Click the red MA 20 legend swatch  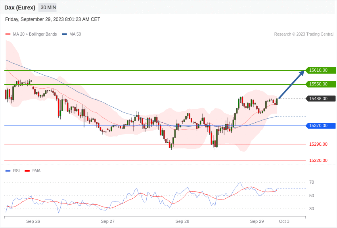click(8, 34)
